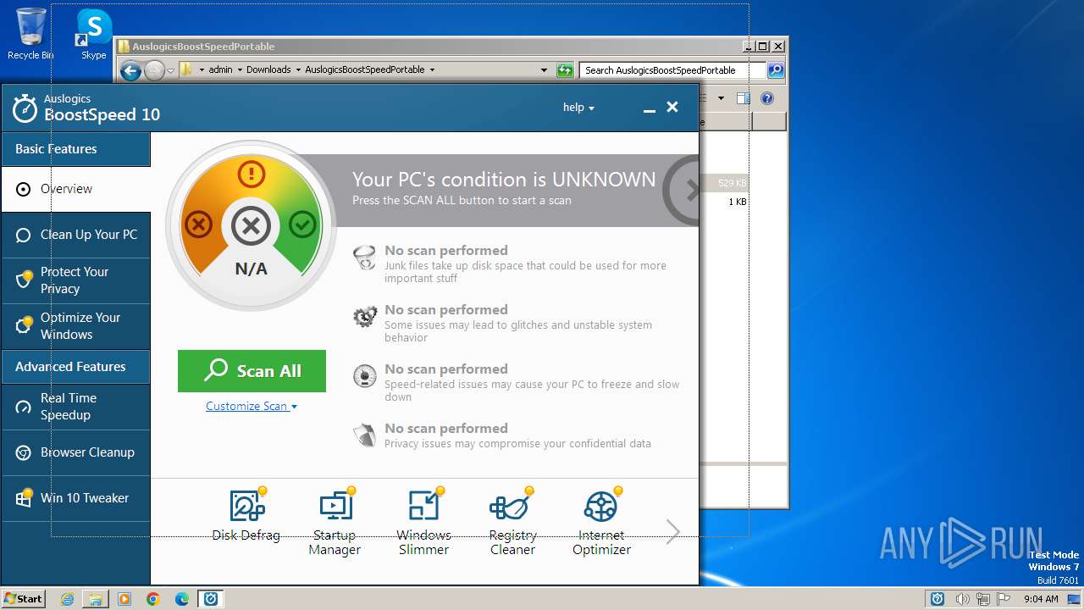1084x610 pixels.
Task: Expand the Explorer view options dropdown
Action: (x=721, y=98)
